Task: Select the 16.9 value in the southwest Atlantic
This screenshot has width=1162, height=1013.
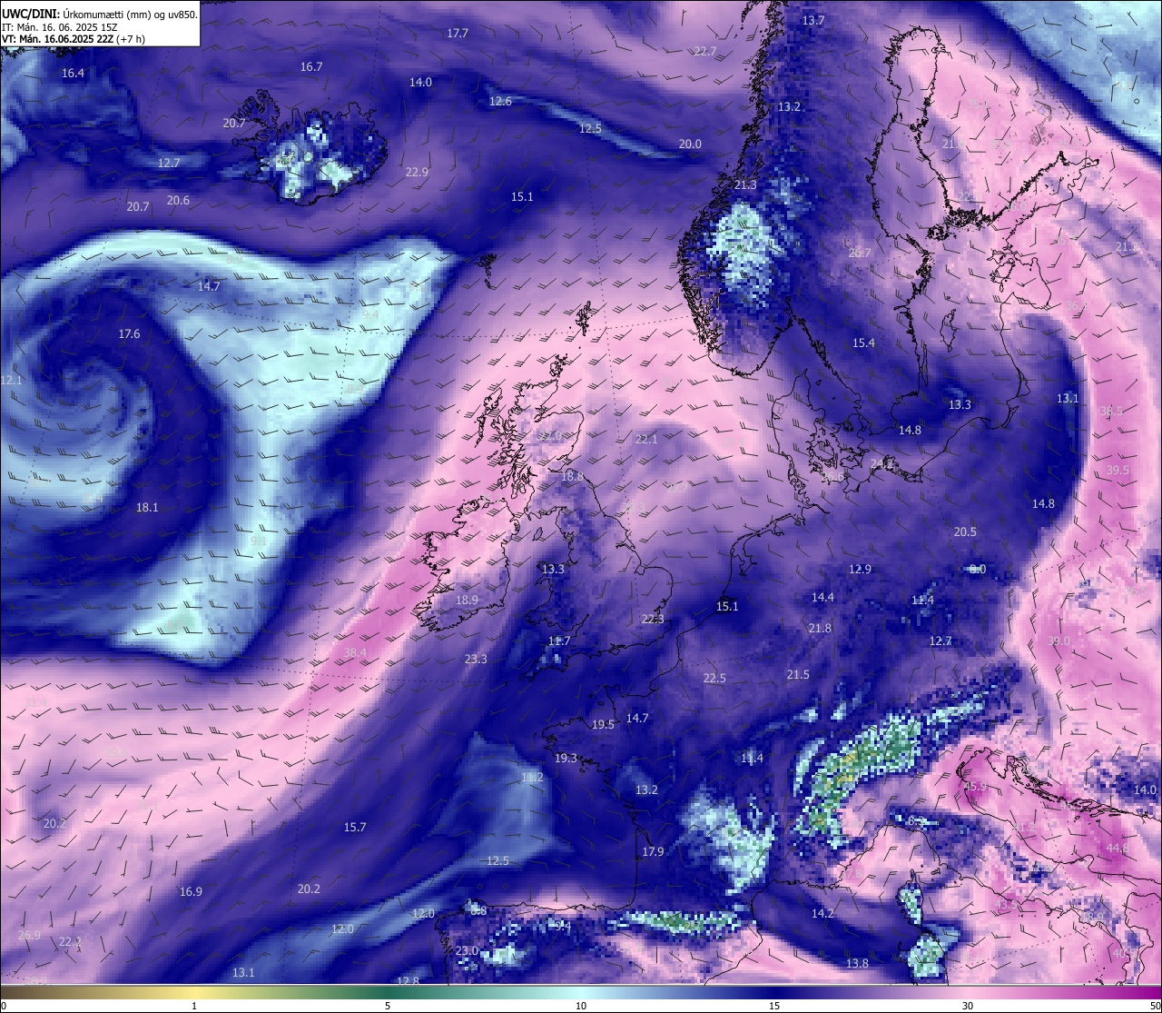Action: [x=191, y=891]
